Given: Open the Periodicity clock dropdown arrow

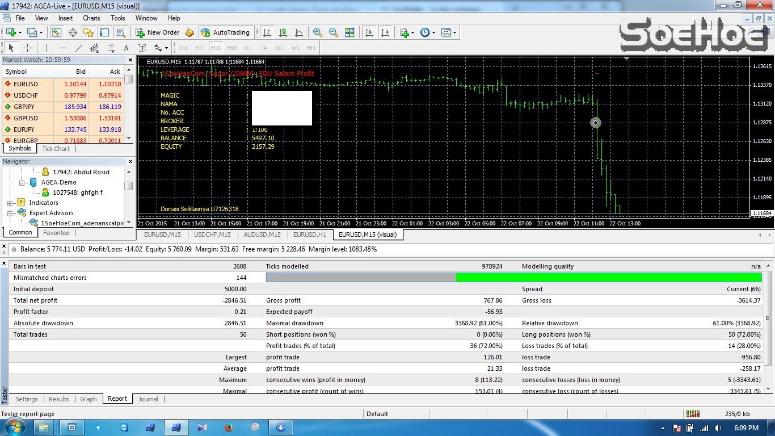Looking at the screenshot, I should 433,33.
